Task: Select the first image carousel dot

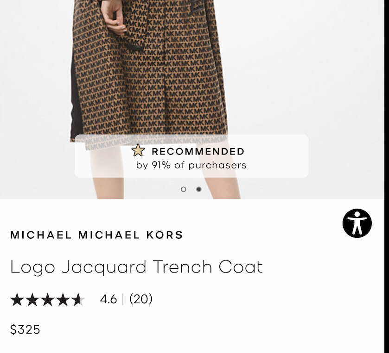Action: pyautogui.click(x=183, y=189)
